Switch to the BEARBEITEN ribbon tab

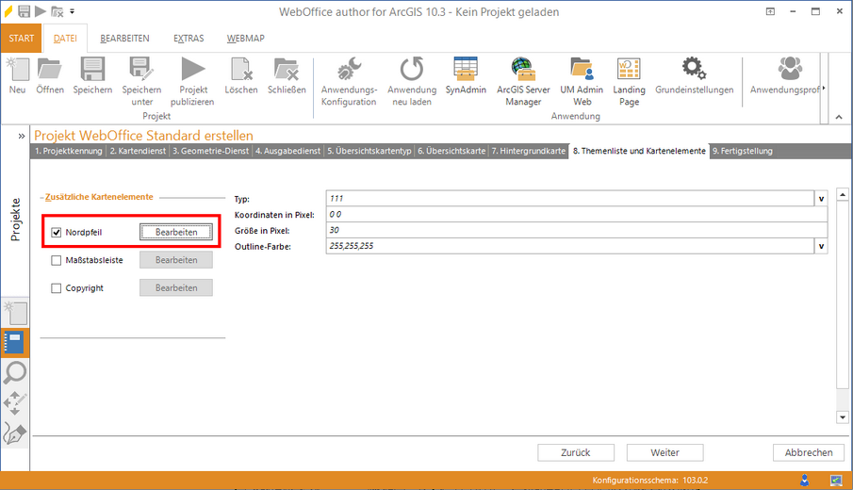pyautogui.click(x=124, y=39)
